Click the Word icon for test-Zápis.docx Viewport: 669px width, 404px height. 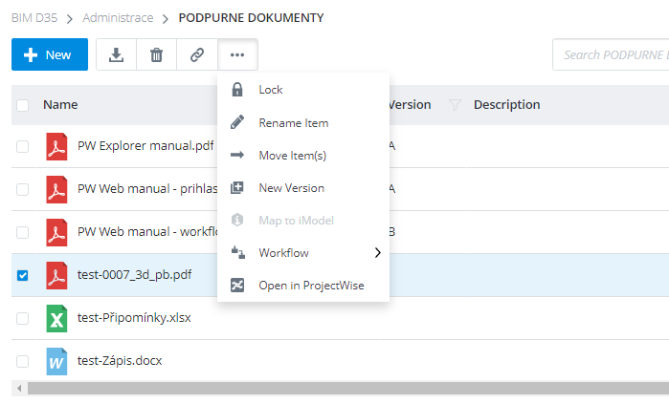coord(56,361)
